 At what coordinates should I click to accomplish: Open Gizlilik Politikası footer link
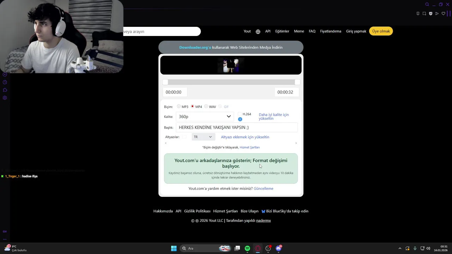tap(197, 211)
